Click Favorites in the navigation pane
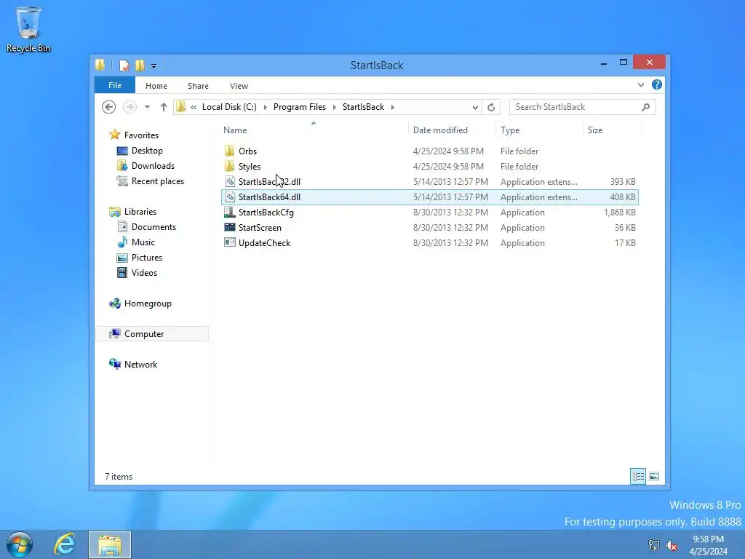This screenshot has width=745, height=559. 141,135
